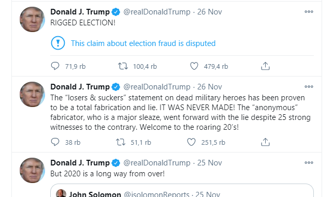This screenshot has width=333, height=197.
Task: Open the disputed election fraud claim link
Action: [x=143, y=43]
